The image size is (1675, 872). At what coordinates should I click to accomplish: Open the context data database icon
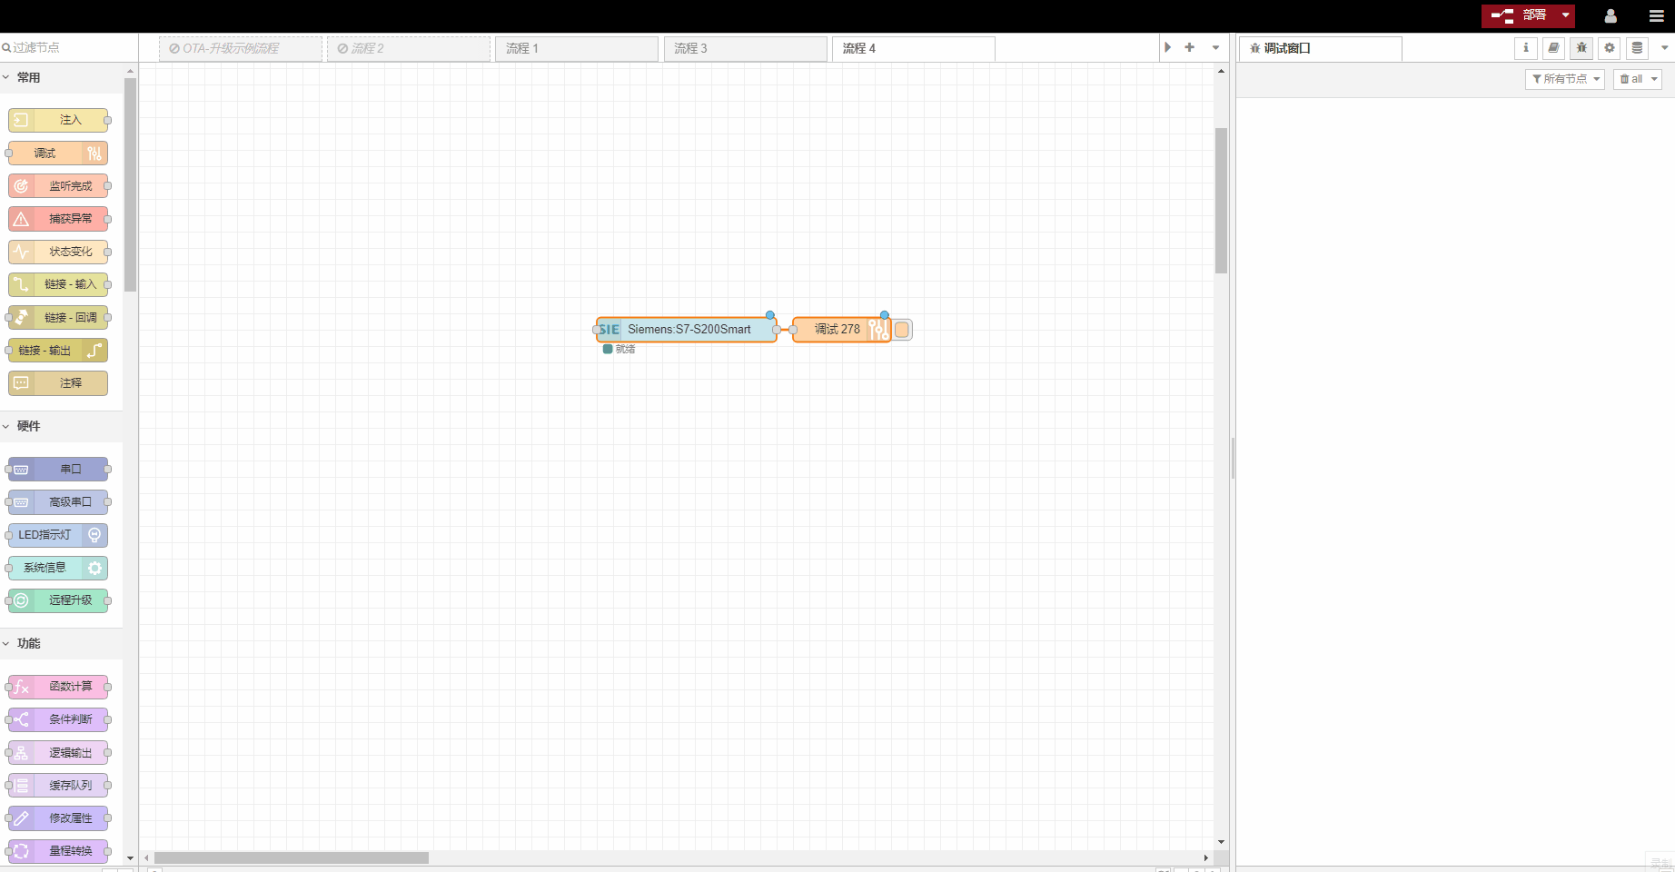click(1637, 48)
